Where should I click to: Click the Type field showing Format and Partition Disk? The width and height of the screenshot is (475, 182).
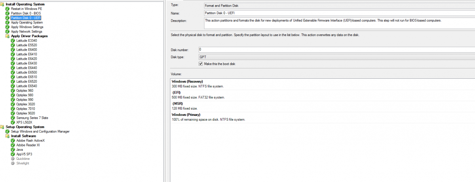[339, 6]
